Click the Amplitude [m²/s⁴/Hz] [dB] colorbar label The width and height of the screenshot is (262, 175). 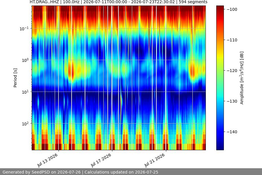point(242,78)
